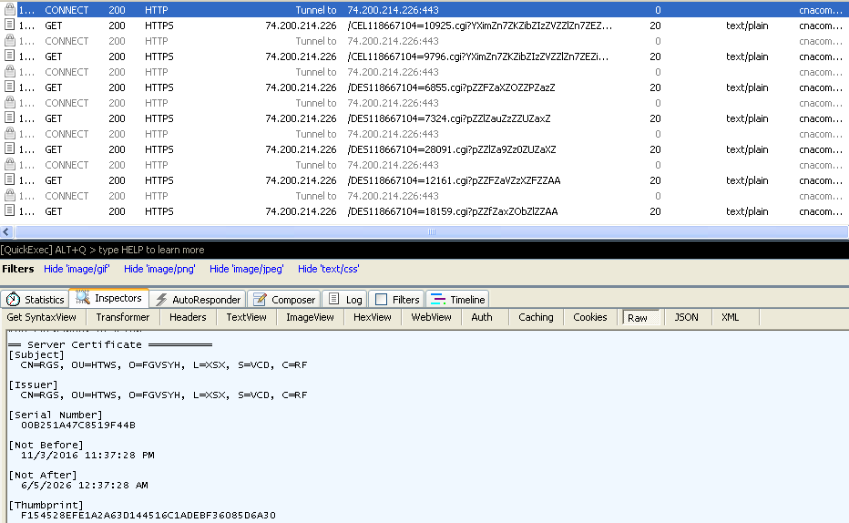Open the HexView inspector tab
Screen dimensions: 849x523
(372, 317)
